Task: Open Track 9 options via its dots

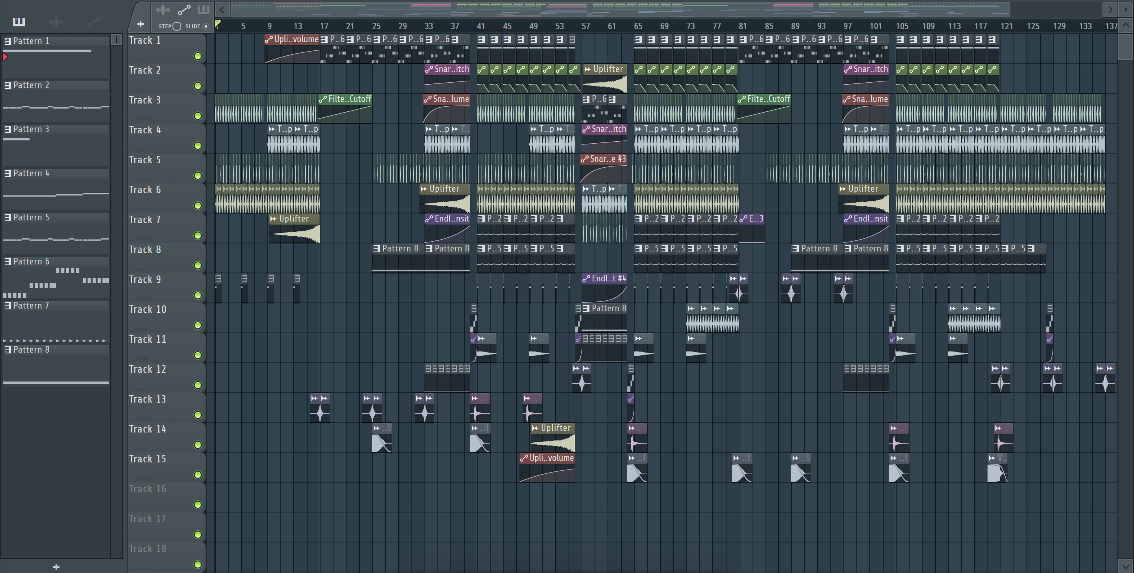Action: coord(142,299)
